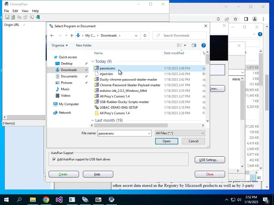The height and width of the screenshot is (205, 274).
Task: Open the All Files (*.*) filter dropdown
Action: coord(180,133)
